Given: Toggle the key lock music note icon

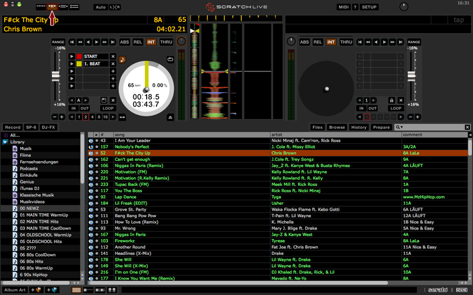Looking at the screenshot, I should click(x=122, y=59).
